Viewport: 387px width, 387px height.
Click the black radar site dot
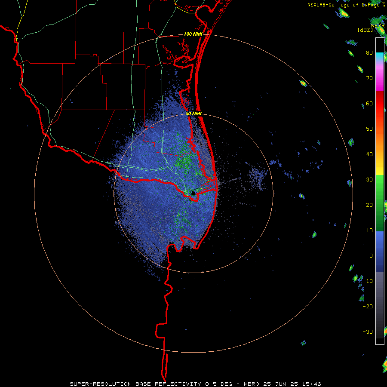[193, 193]
